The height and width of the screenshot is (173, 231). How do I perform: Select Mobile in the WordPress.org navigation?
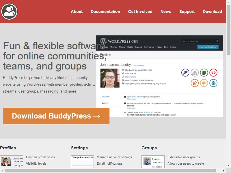coord(130,47)
